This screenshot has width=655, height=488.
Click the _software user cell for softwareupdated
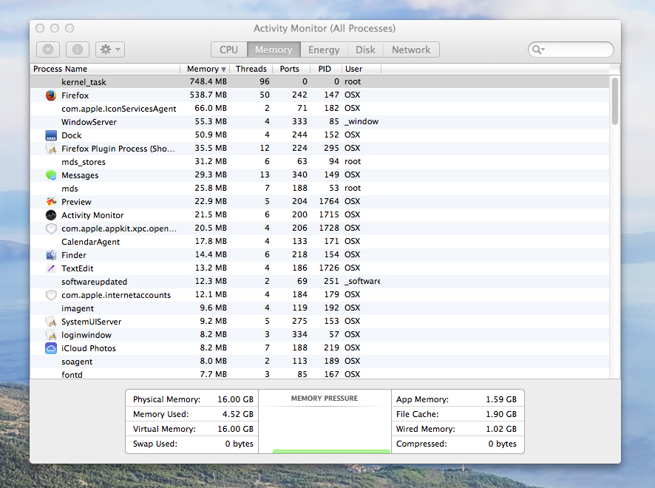(362, 281)
